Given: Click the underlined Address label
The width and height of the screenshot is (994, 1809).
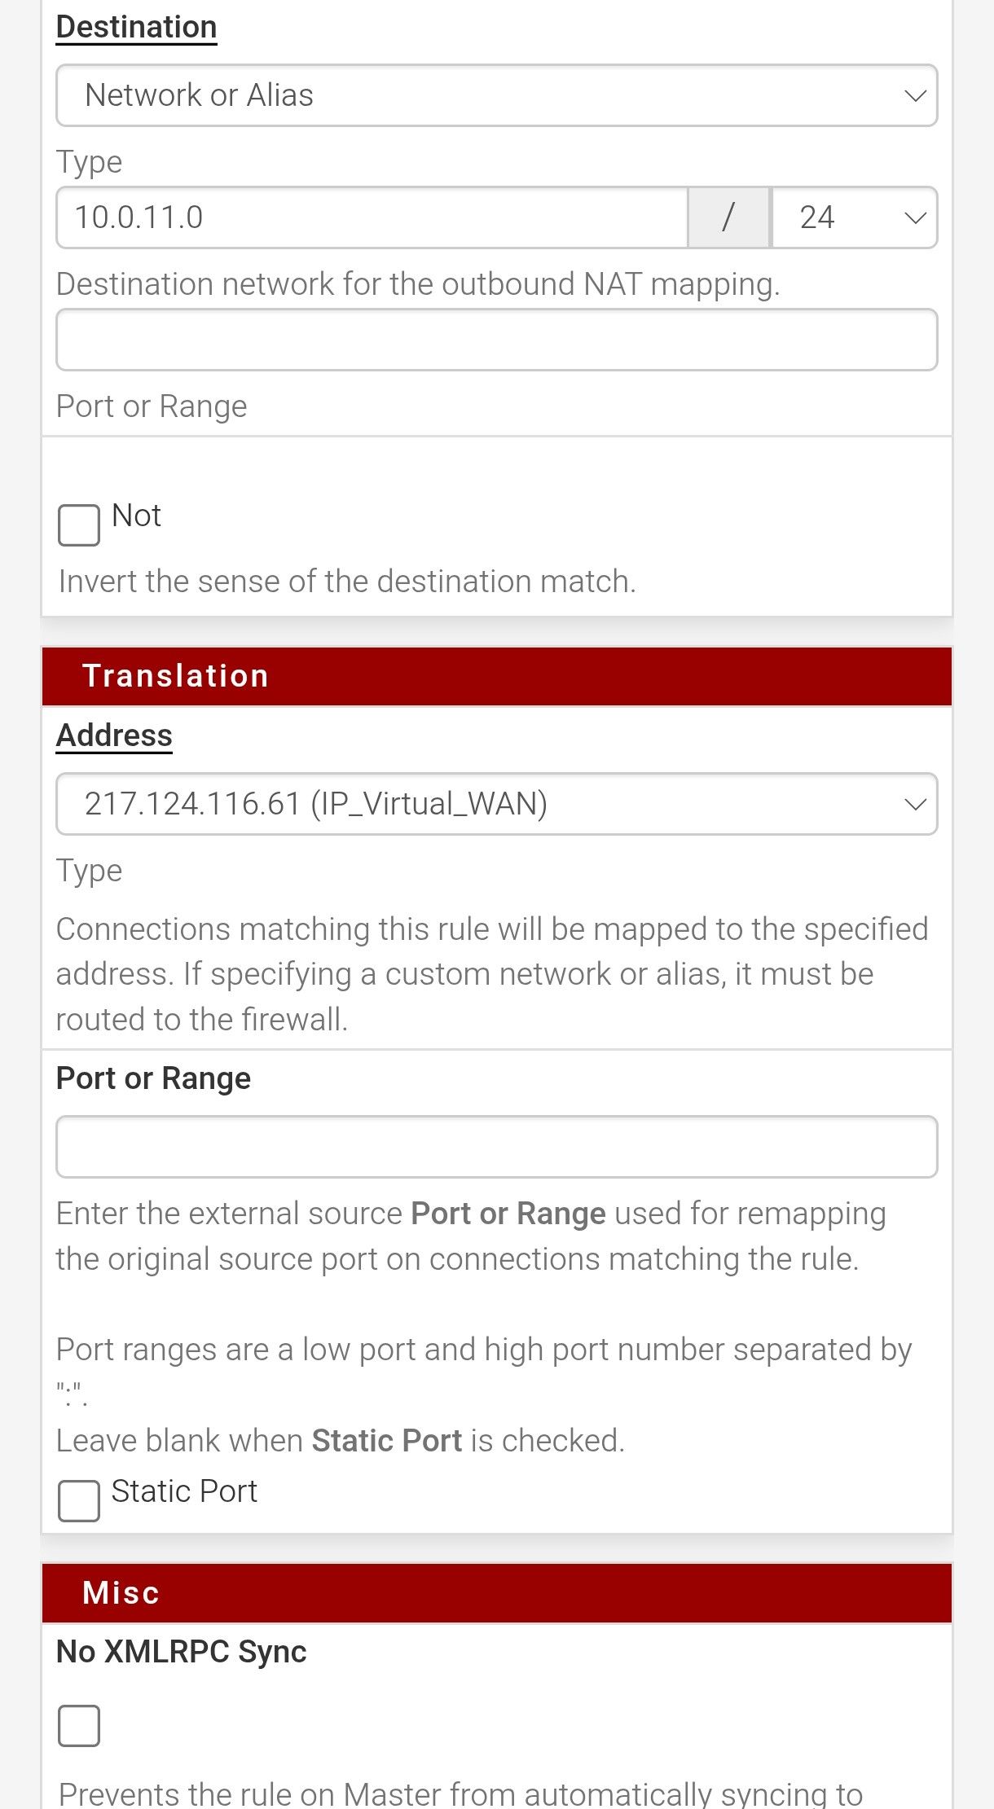Looking at the screenshot, I should click(x=114, y=735).
